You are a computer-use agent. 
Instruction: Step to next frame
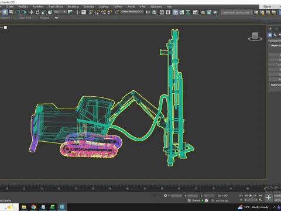pos(255,195)
